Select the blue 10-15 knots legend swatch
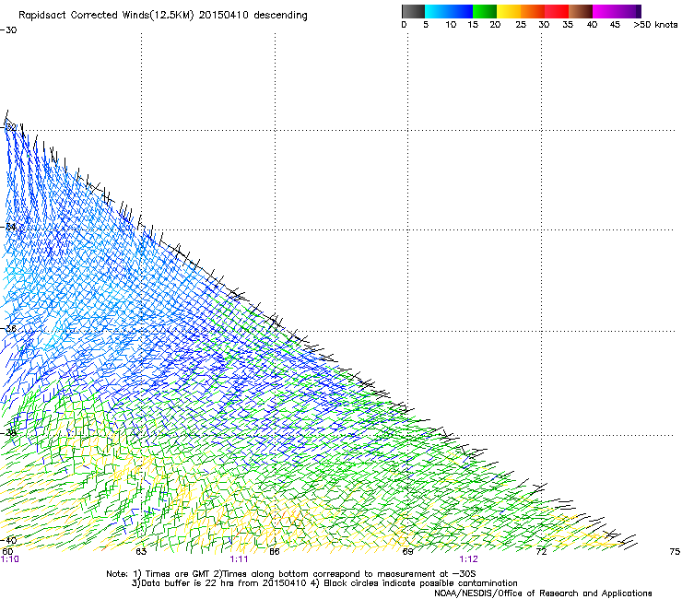 point(461,11)
